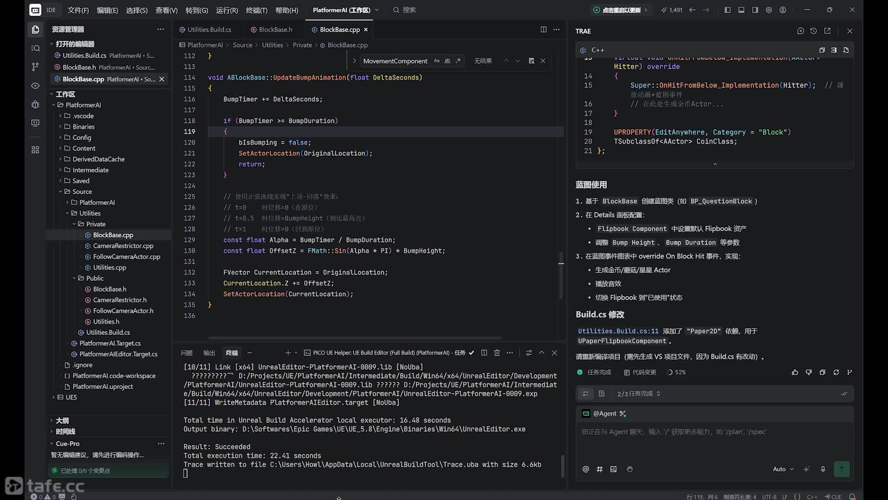Go back with the title bar arrow
Image resolution: width=888 pixels, height=500 pixels.
[692, 10]
